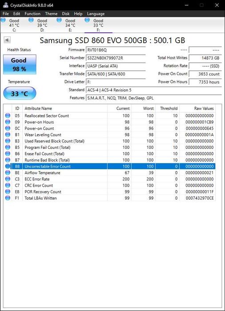
Task: Open the Edit menu
Action: click(x=17, y=14)
